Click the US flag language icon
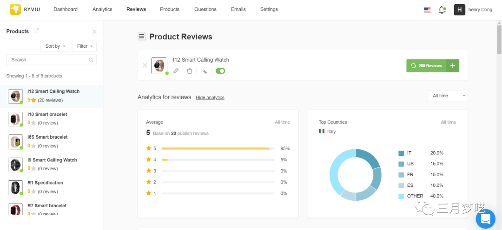The image size is (502, 230). coord(427,10)
